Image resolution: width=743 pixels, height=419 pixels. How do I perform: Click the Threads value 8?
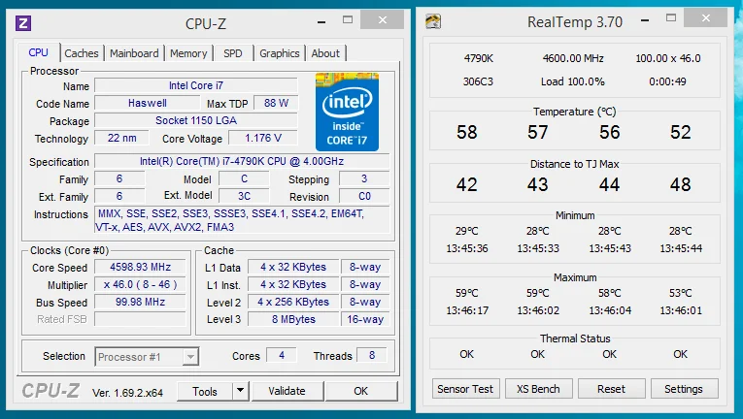(371, 356)
